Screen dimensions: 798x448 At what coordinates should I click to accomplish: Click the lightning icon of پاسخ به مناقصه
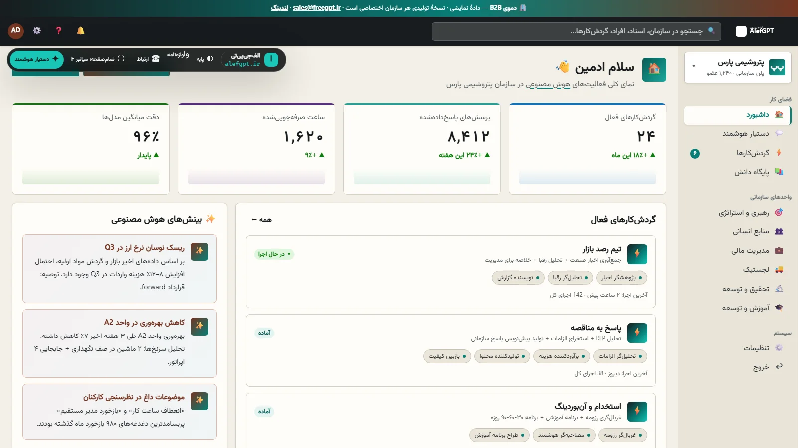point(637,333)
